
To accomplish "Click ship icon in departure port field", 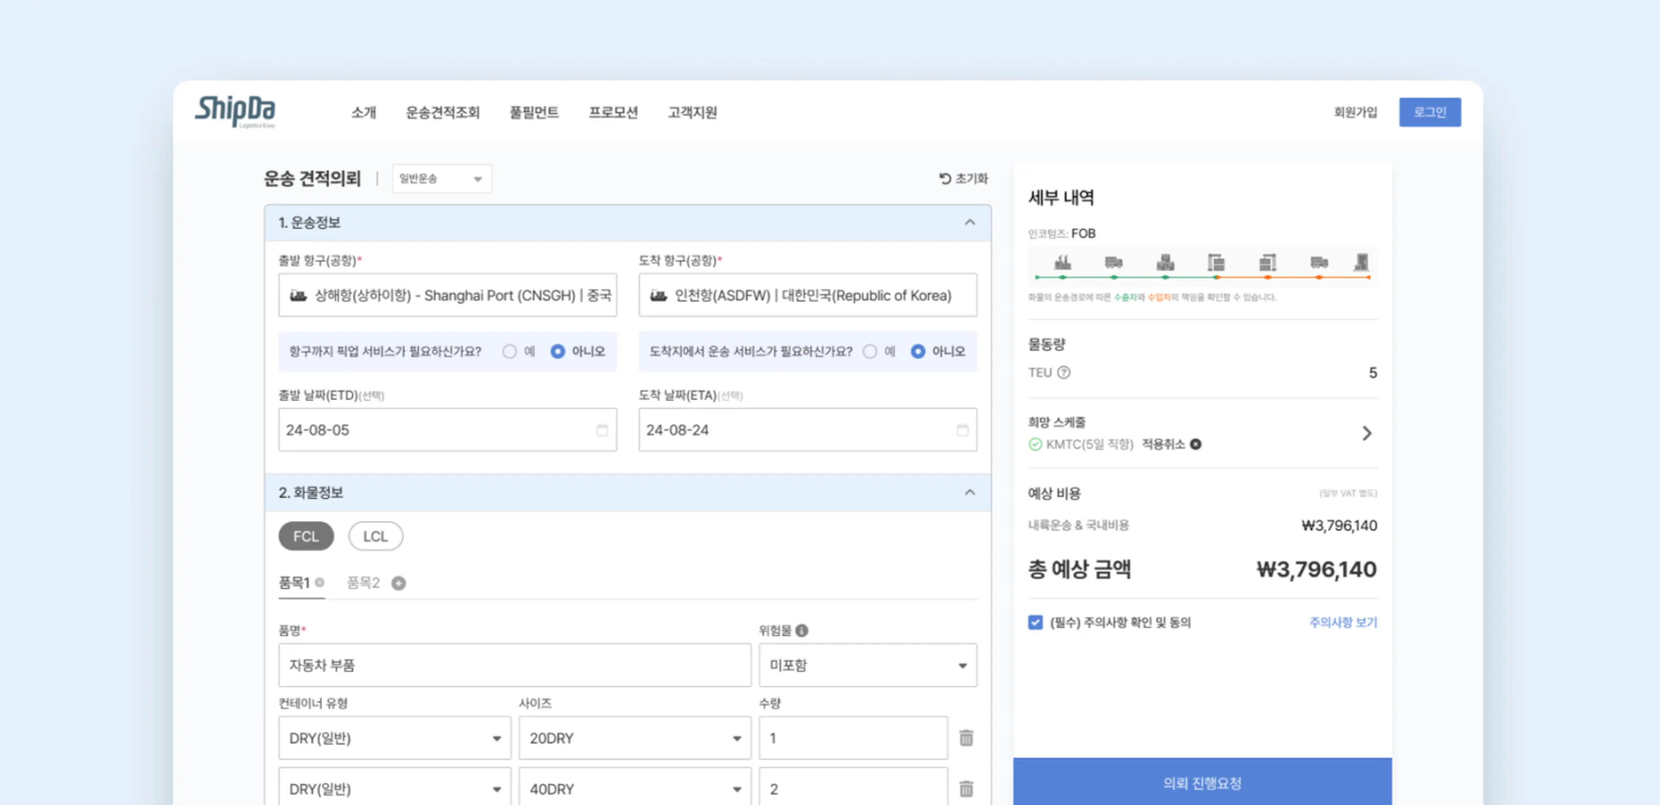I will click(298, 295).
